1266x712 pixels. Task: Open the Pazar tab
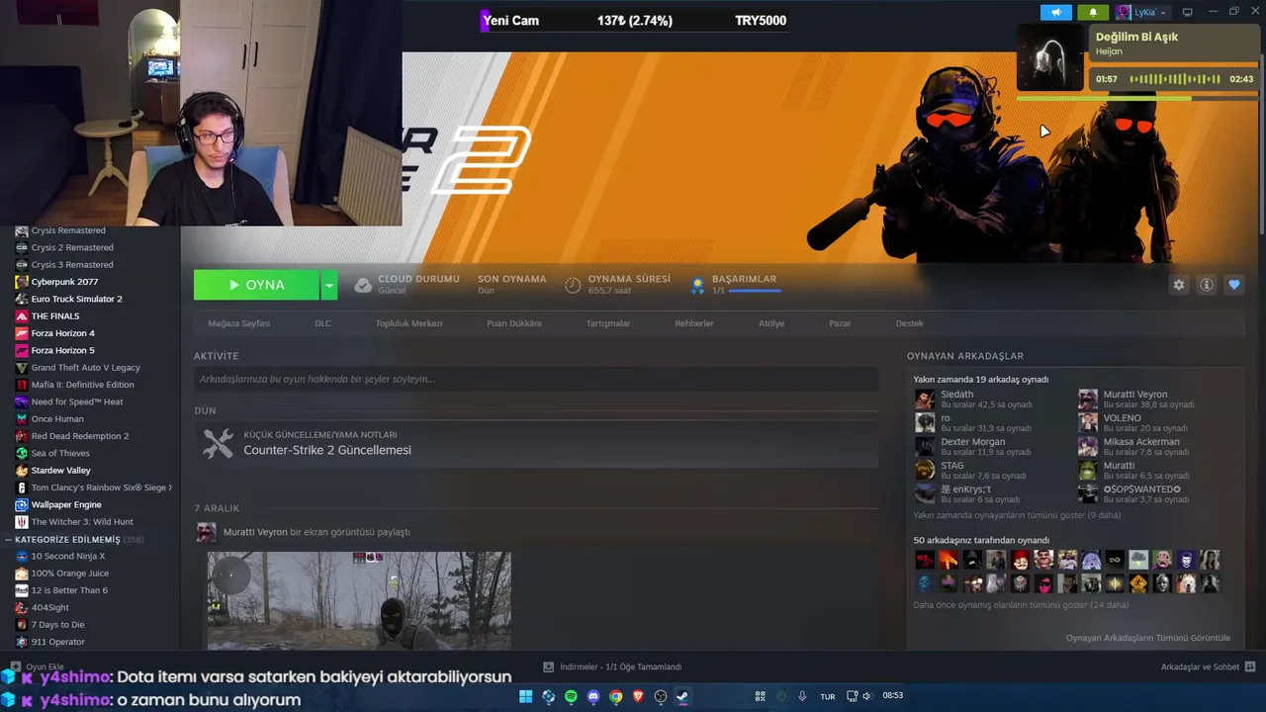(840, 323)
